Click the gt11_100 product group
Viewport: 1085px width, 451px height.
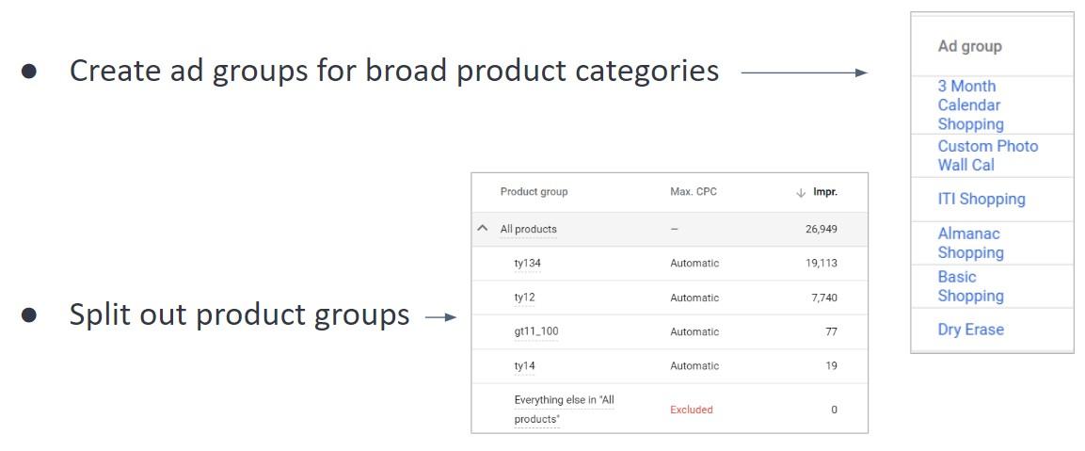click(x=535, y=331)
